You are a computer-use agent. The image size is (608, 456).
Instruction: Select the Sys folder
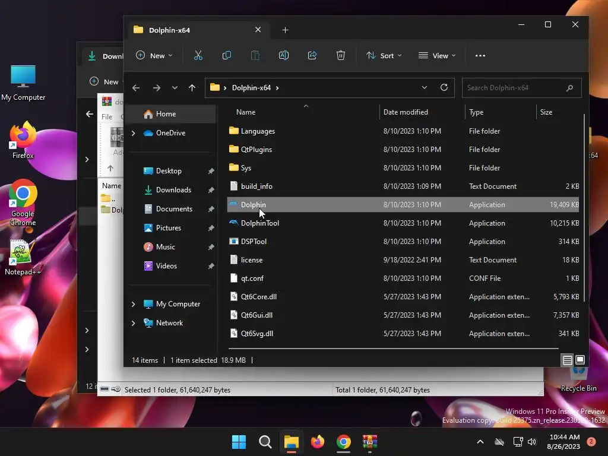403,168
